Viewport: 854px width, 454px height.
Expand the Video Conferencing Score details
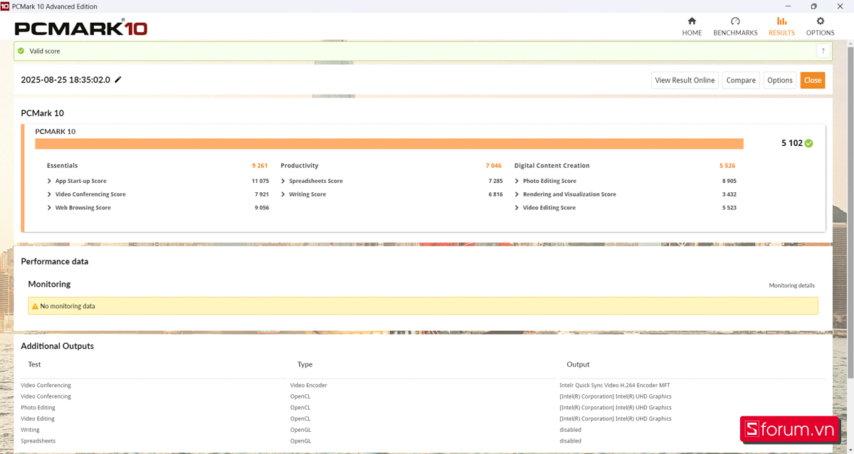click(x=49, y=194)
